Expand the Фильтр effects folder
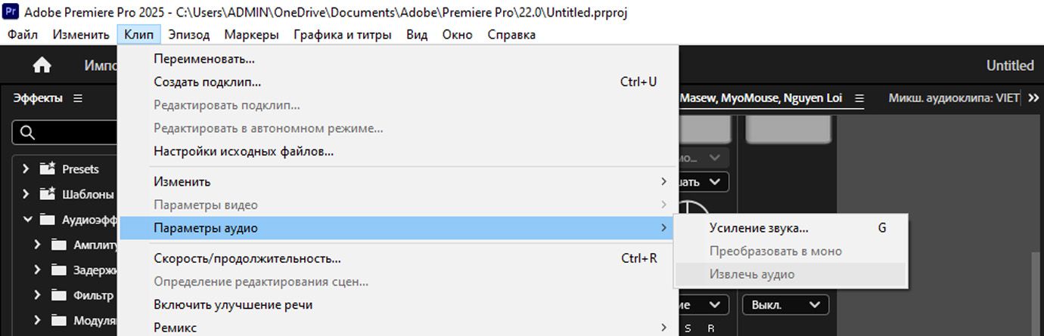Viewport: 1044px width, 336px height. point(37,295)
